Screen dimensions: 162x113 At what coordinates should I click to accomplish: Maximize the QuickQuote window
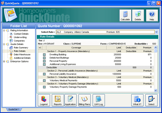click(154, 3)
